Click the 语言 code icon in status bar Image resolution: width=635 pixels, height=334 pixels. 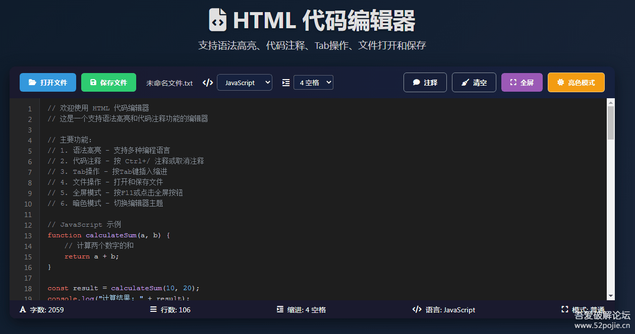(417, 310)
